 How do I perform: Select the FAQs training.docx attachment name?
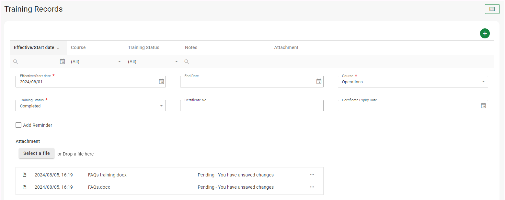107,175
